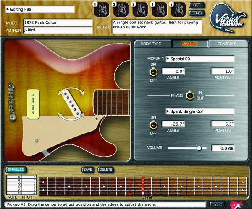The image size is (252, 209).
Task: Flip the Phase in/out switch
Action: [x=190, y=95]
